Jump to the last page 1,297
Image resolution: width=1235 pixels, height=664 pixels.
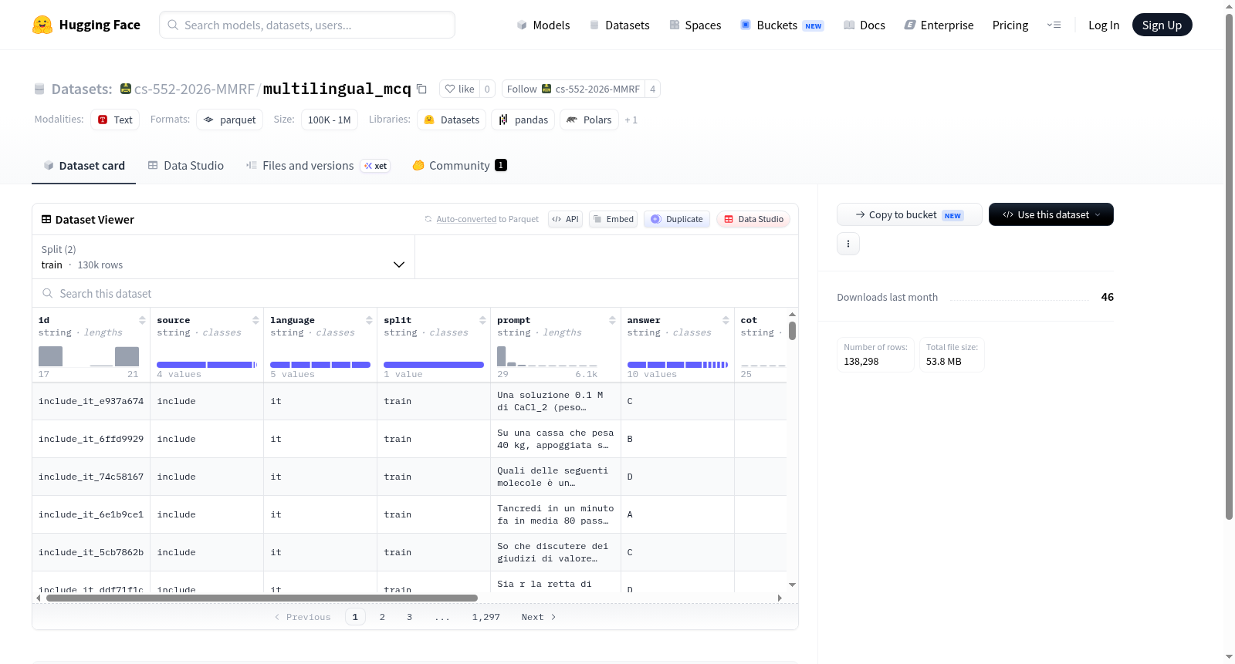pyautogui.click(x=486, y=617)
